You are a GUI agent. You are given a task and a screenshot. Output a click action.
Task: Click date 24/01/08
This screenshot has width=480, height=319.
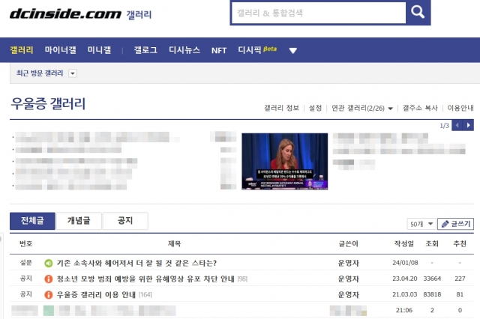click(405, 263)
